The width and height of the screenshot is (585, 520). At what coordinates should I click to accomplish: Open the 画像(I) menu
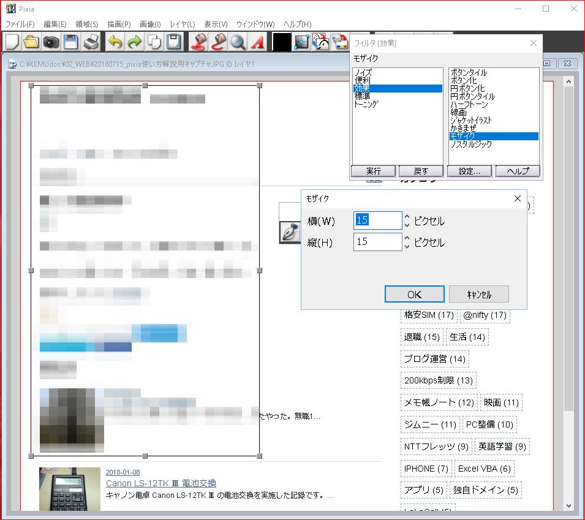click(149, 24)
